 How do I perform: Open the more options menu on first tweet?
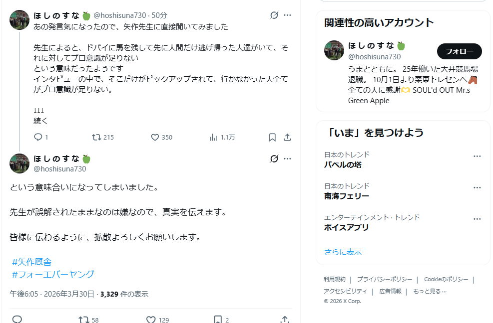287,15
